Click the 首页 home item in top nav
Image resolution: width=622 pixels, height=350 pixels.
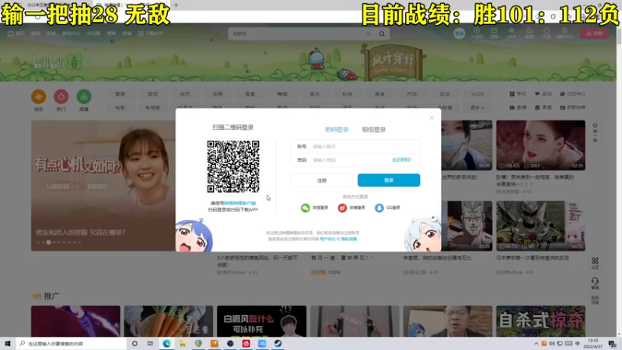(x=16, y=33)
